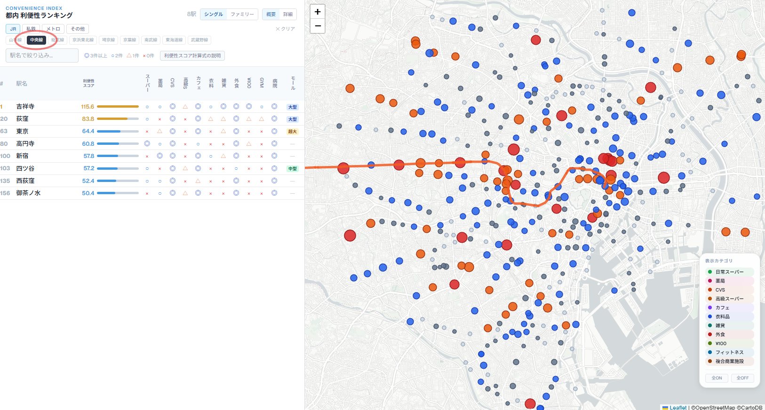
Task: Filter by the 武蔵野線 line chip
Action: pyautogui.click(x=199, y=40)
